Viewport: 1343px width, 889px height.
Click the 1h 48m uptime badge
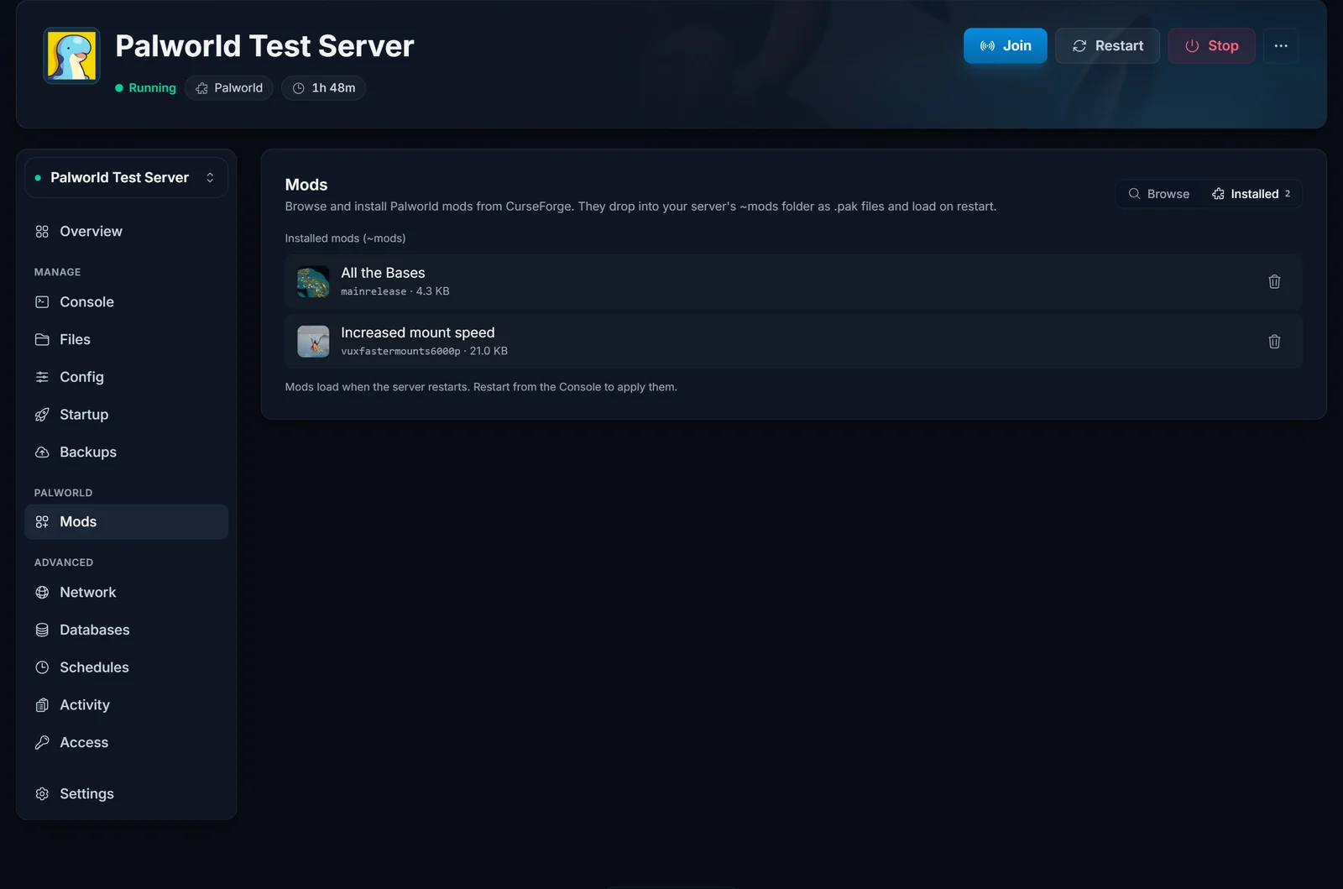[x=323, y=88]
